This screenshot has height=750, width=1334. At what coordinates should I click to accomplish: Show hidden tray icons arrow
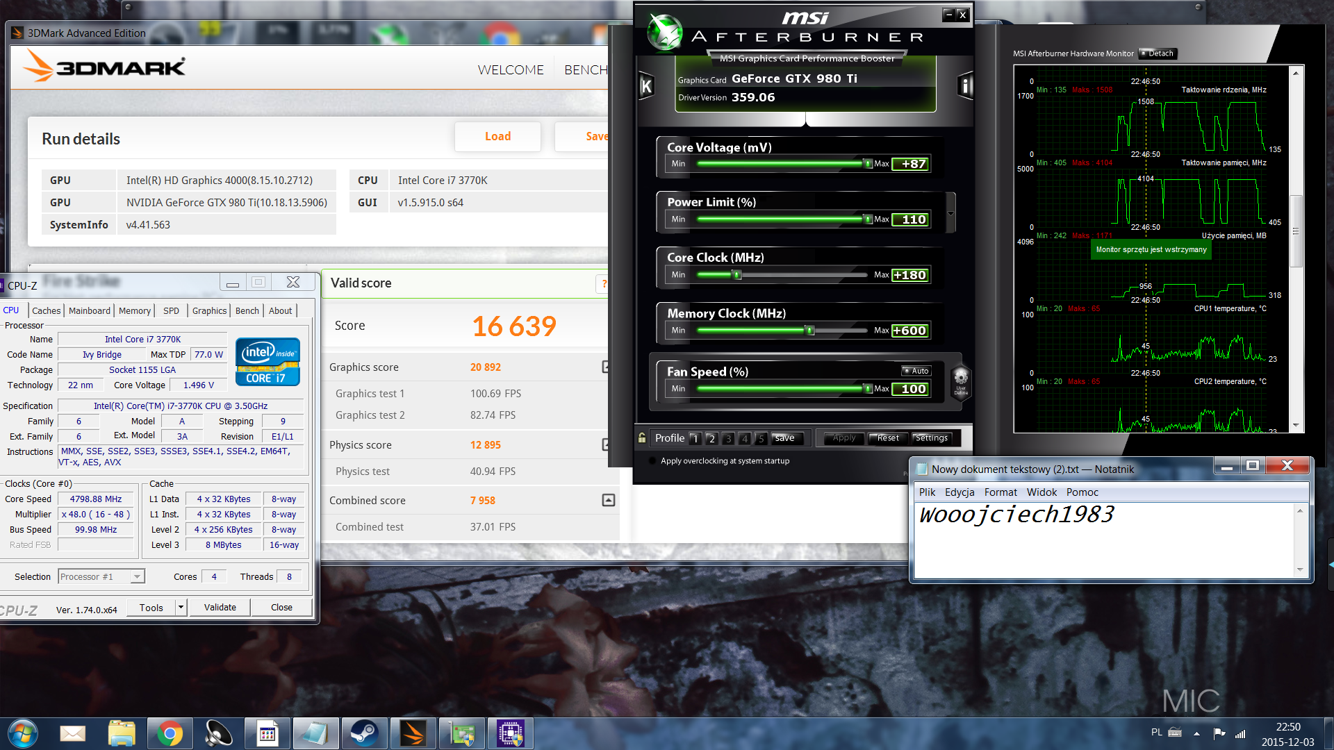(x=1196, y=733)
